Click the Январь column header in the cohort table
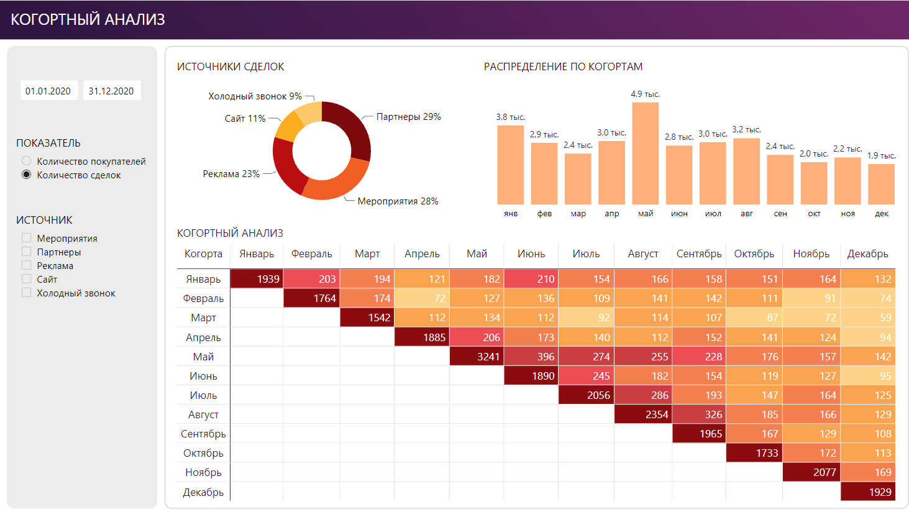 [x=257, y=254]
